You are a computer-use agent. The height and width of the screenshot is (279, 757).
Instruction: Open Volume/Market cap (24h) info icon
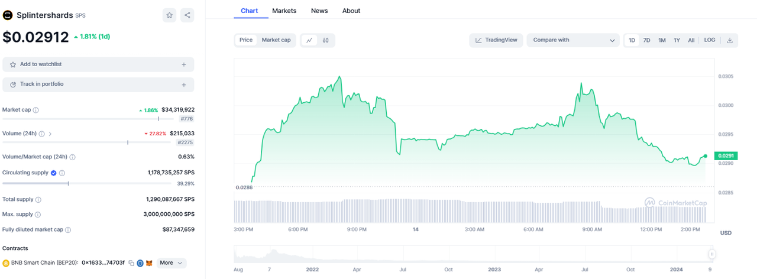tap(72, 157)
